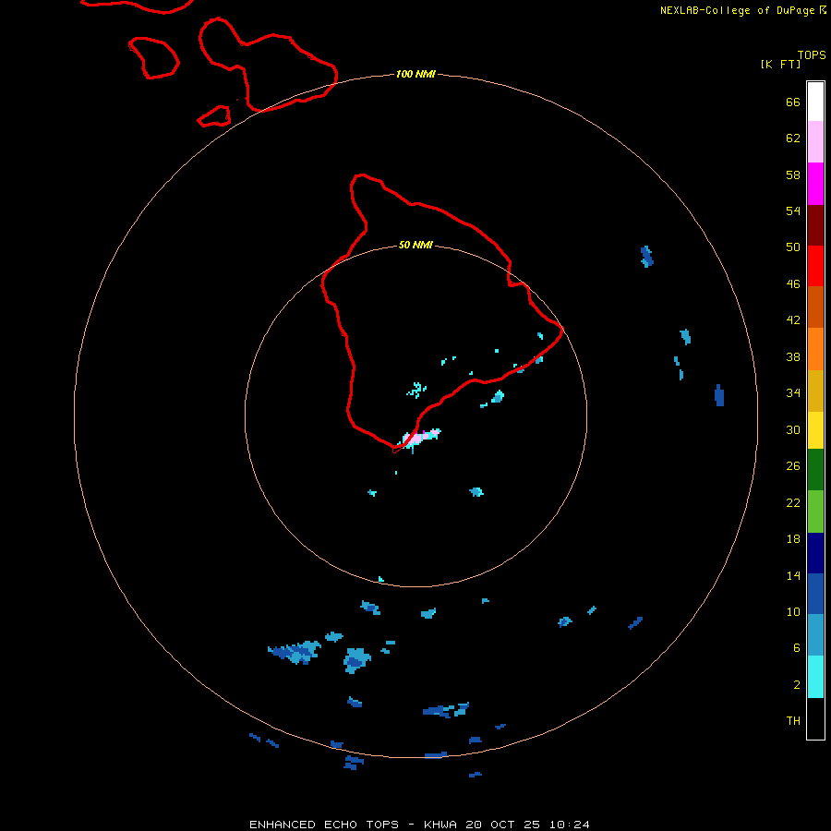Select the bright red legend swatch
This screenshot has width=831, height=831.
(x=815, y=266)
